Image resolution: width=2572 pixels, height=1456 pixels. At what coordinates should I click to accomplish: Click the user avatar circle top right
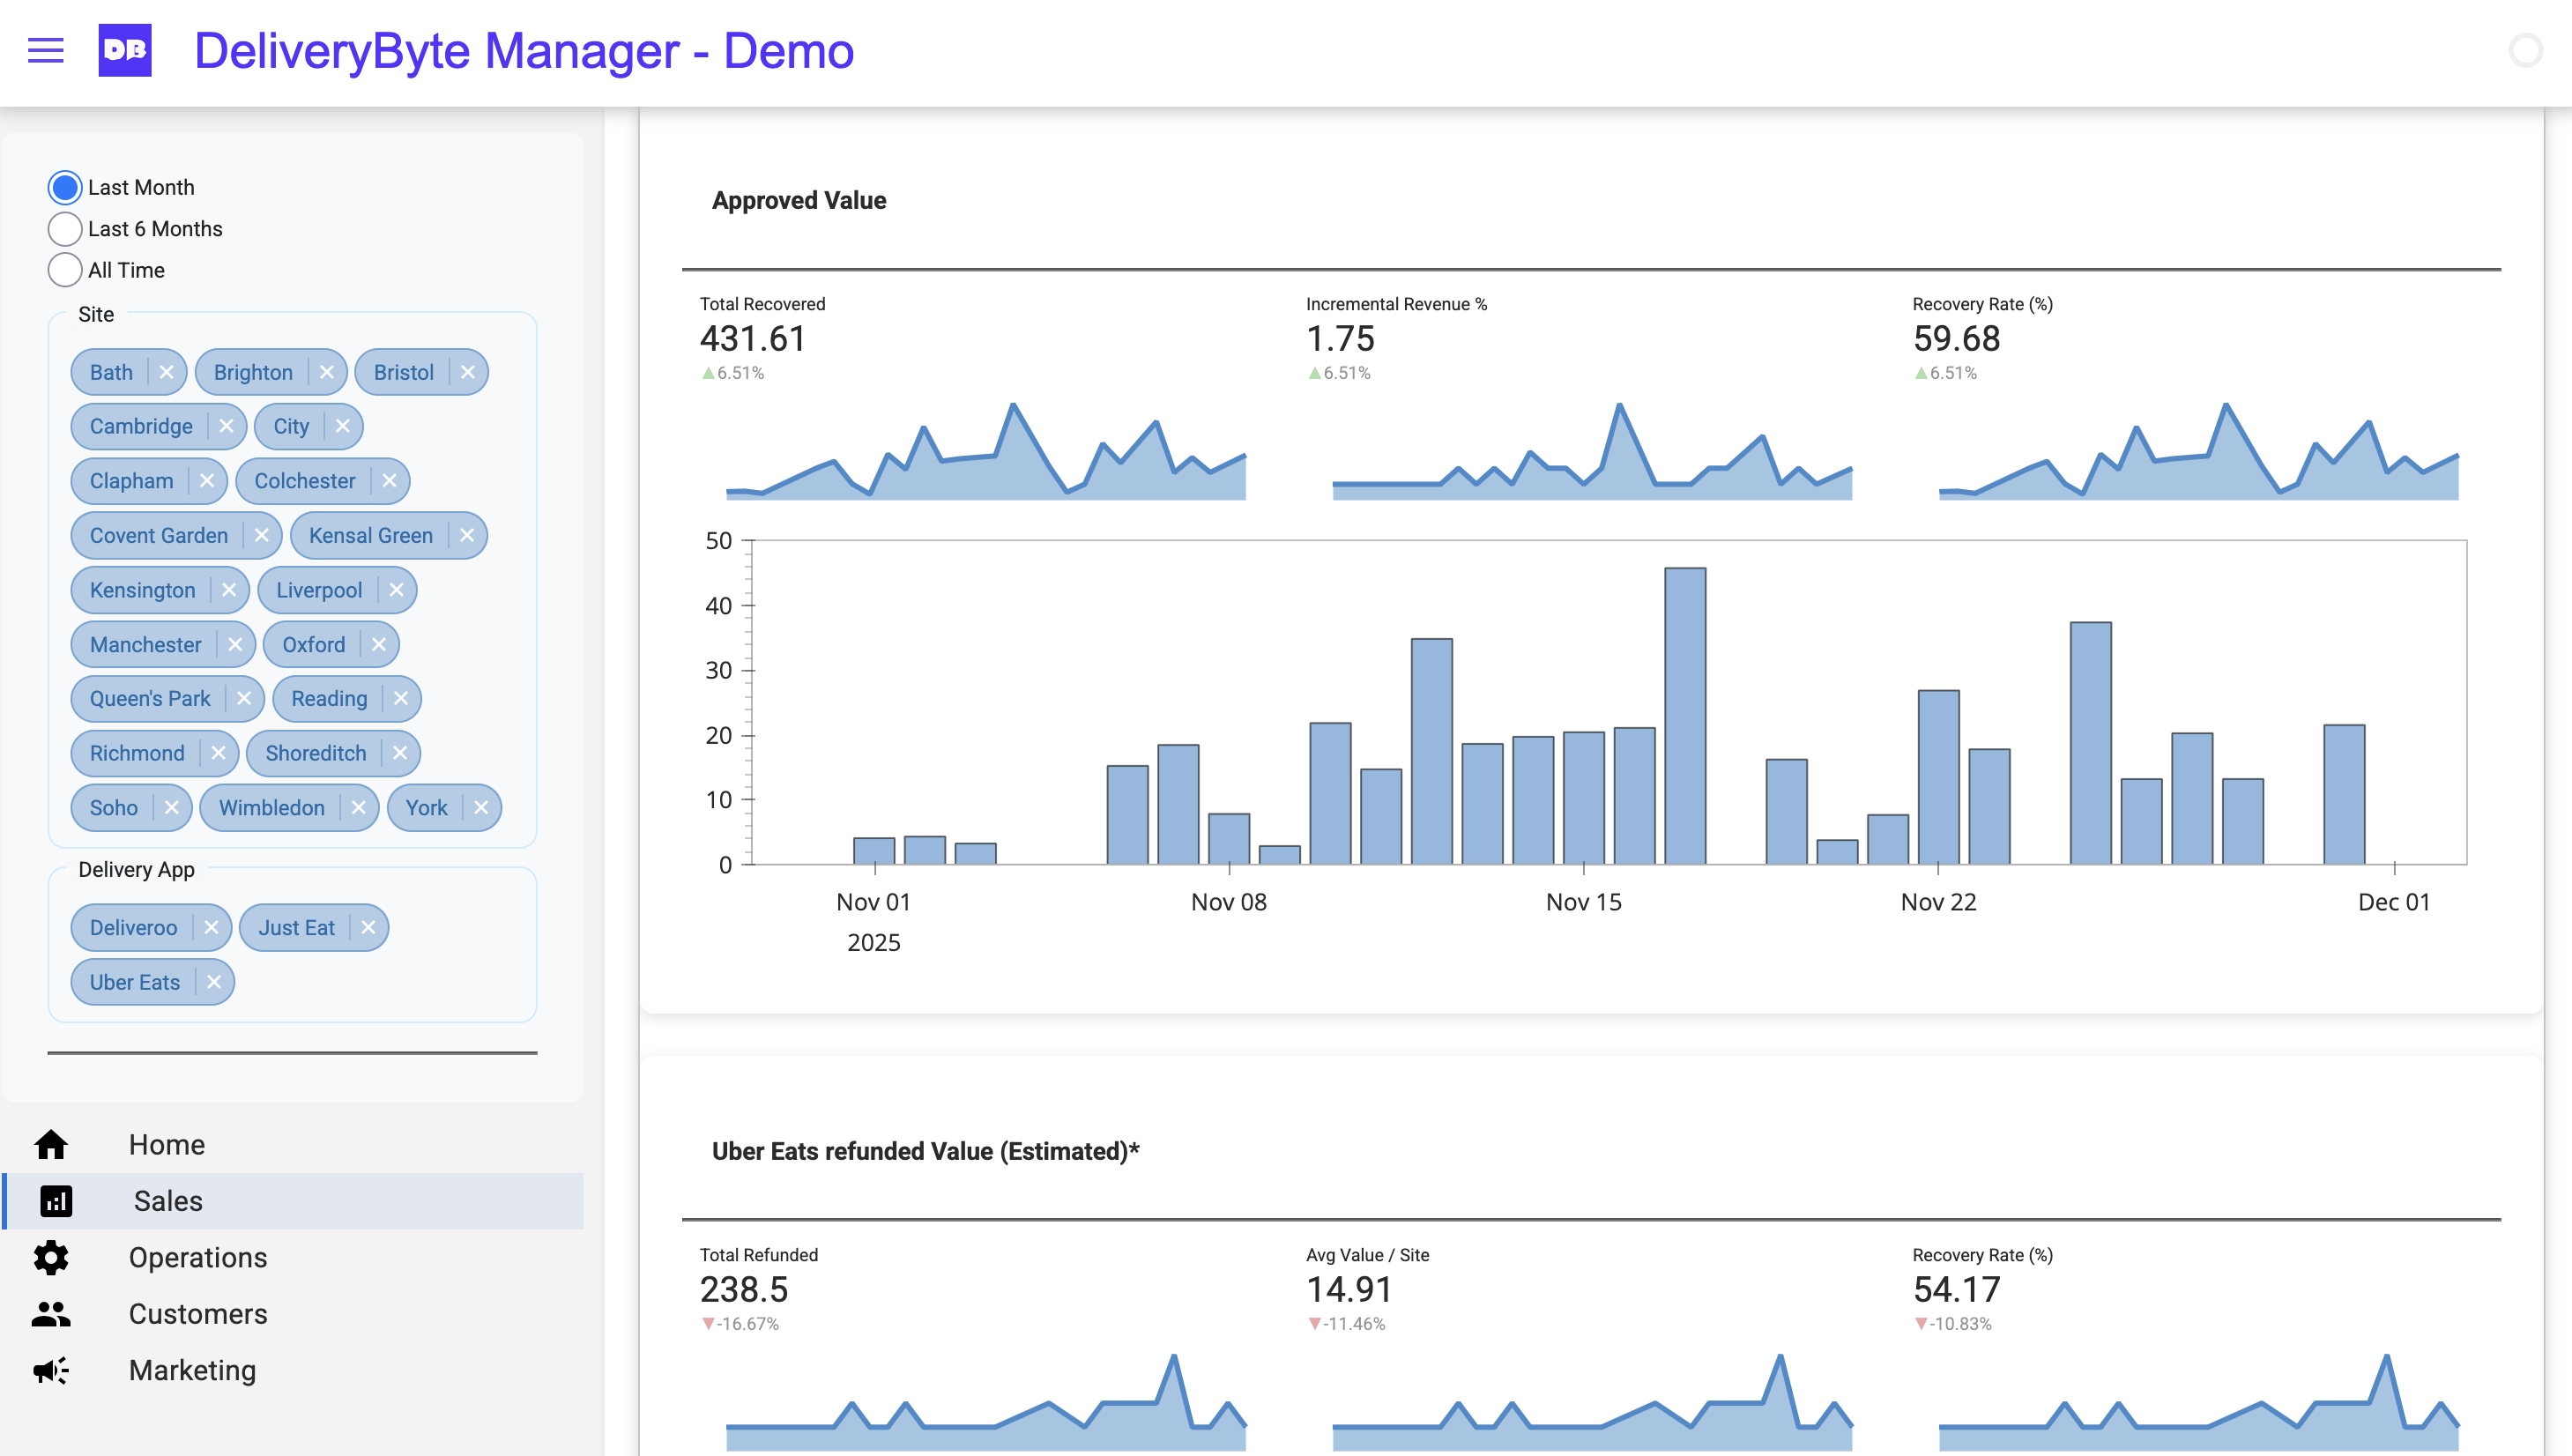(2528, 50)
